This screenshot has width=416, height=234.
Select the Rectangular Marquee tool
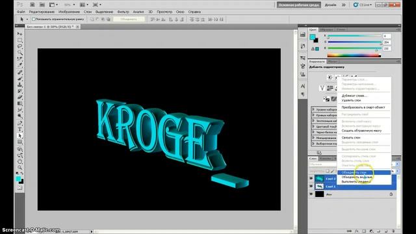[20, 40]
